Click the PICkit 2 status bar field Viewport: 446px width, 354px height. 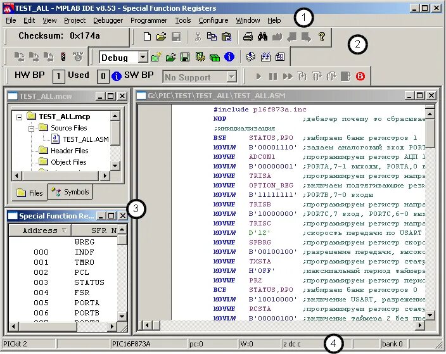(x=29, y=344)
